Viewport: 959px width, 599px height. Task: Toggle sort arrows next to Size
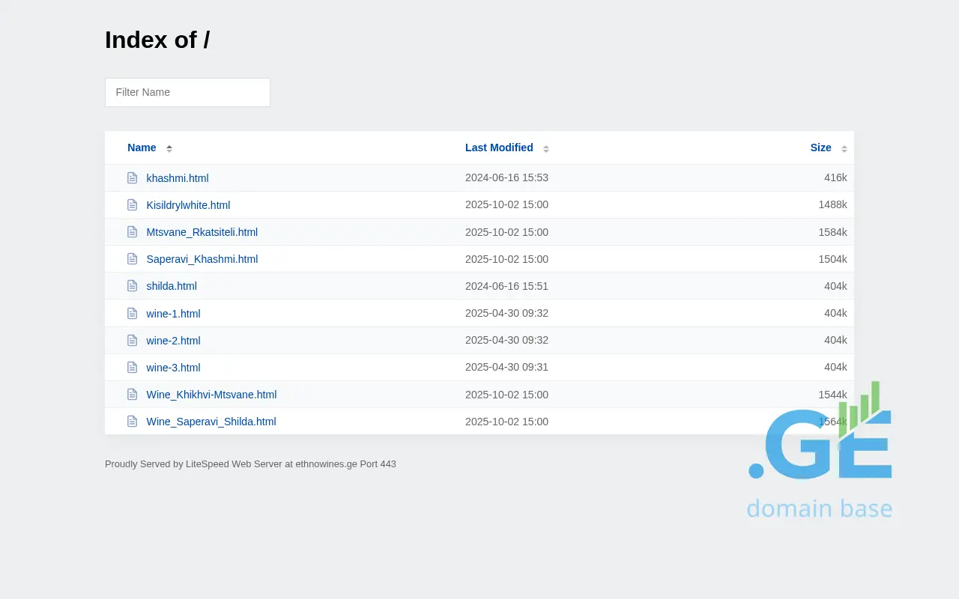[x=844, y=148]
